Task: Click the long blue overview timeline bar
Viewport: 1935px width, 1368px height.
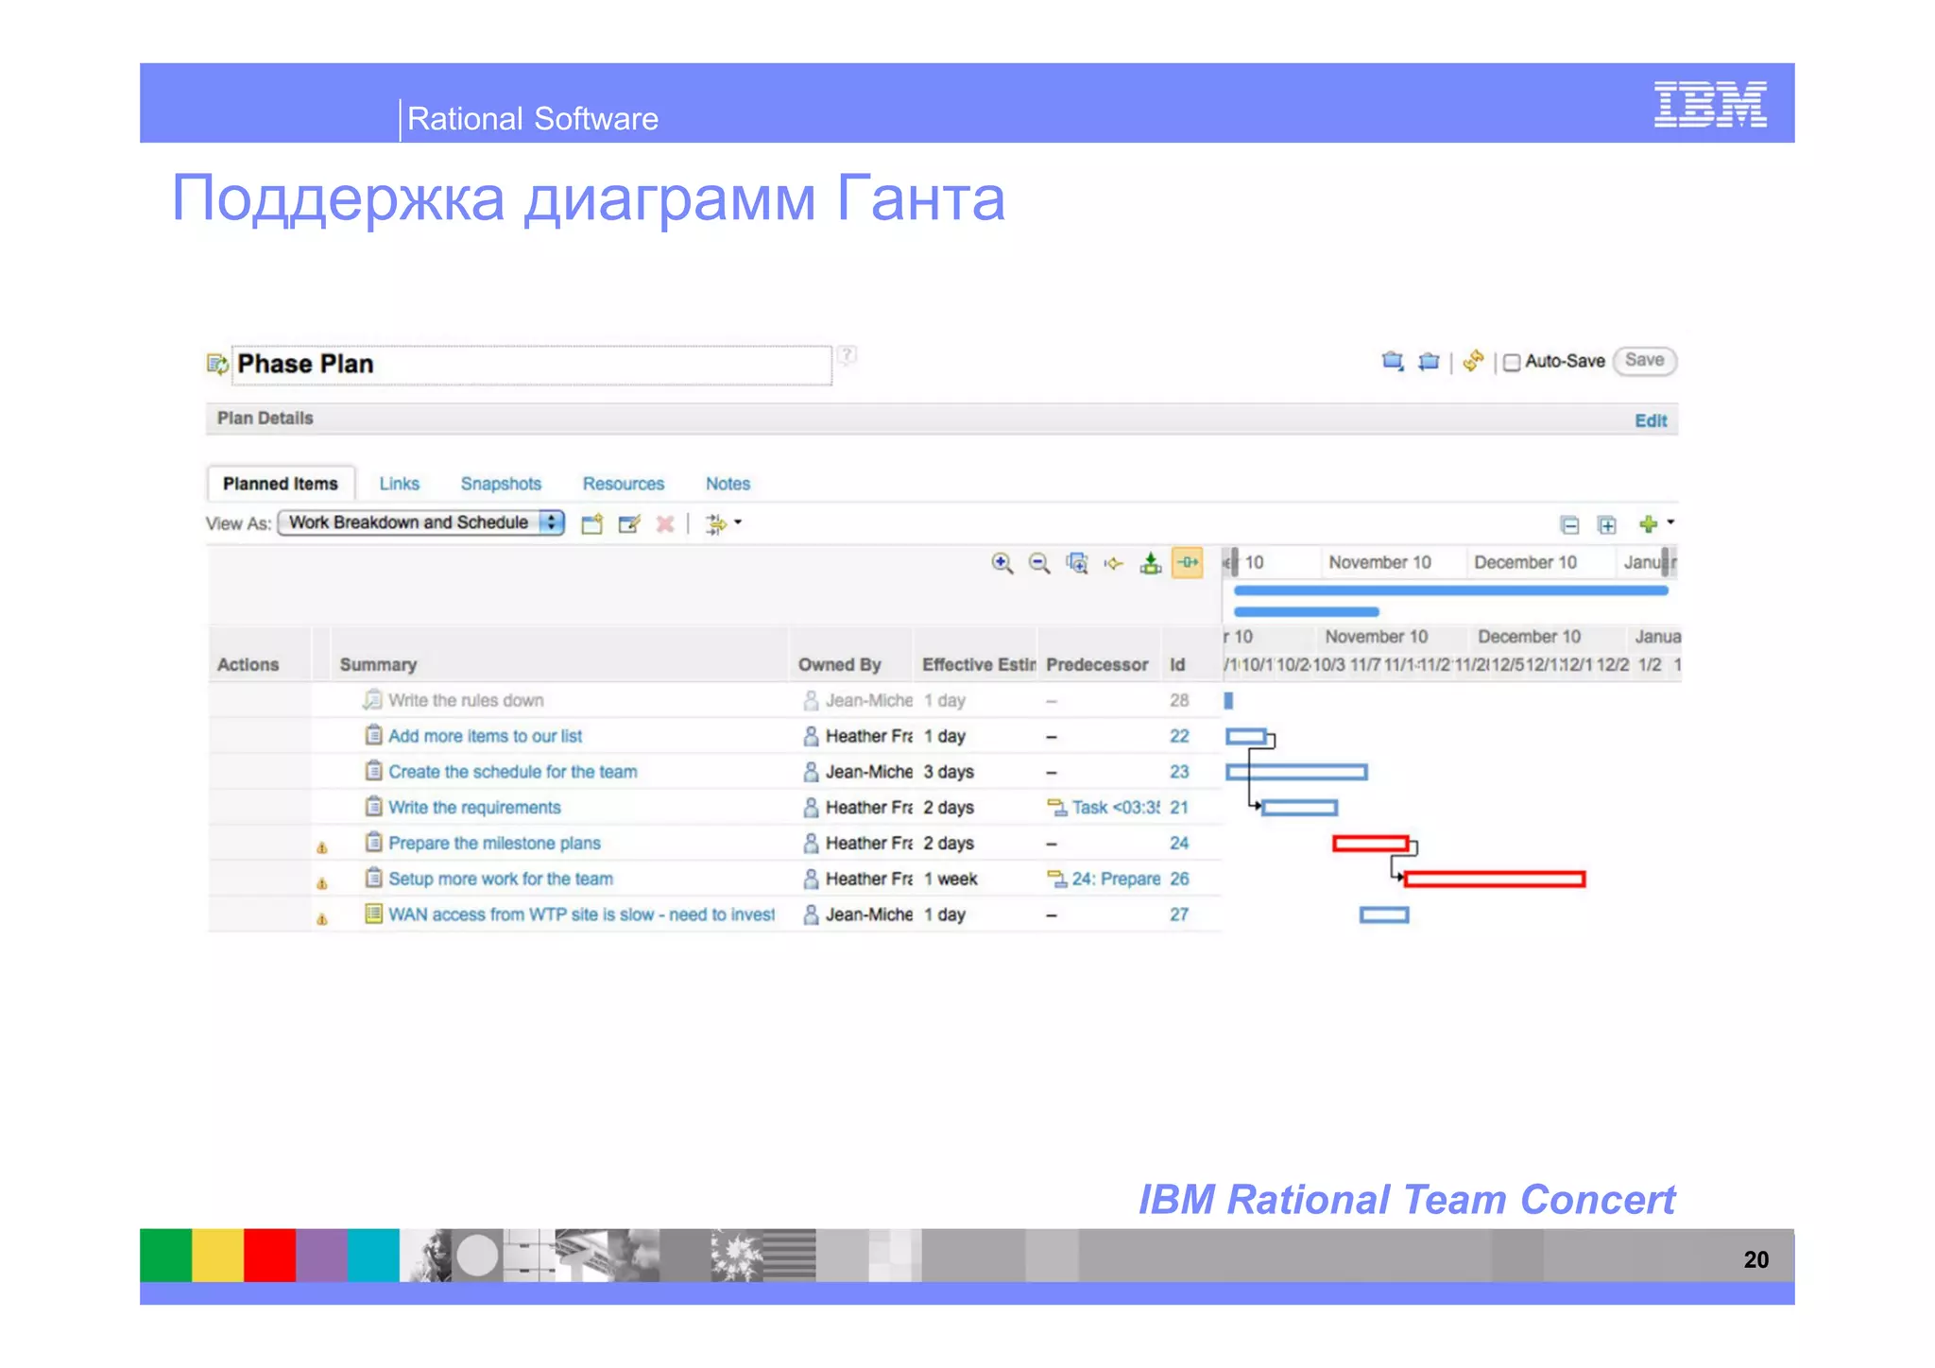Action: [1450, 590]
